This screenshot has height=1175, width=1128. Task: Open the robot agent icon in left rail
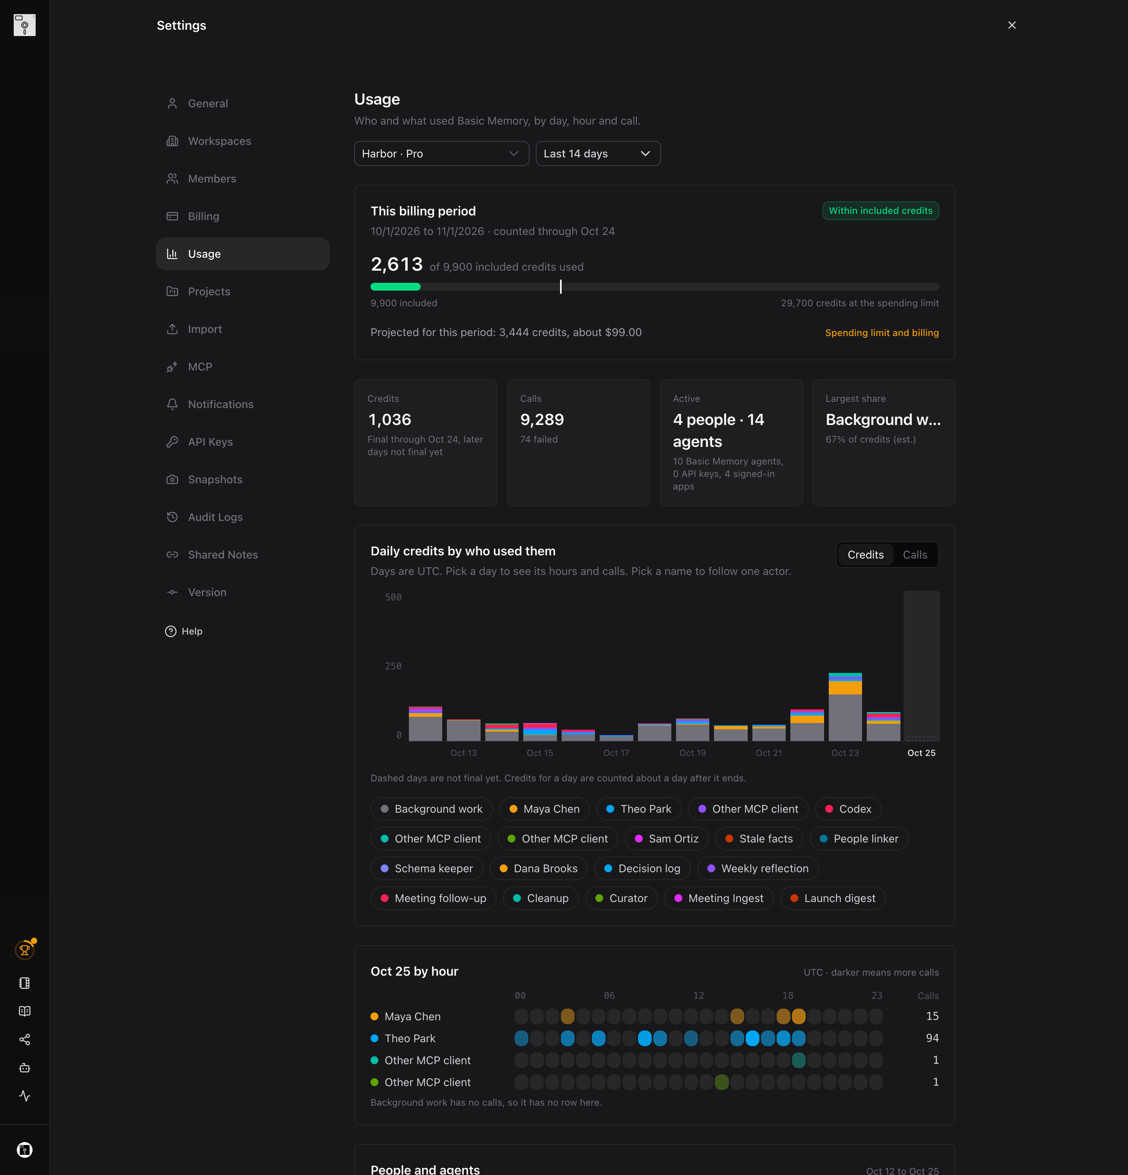pyautogui.click(x=25, y=1068)
